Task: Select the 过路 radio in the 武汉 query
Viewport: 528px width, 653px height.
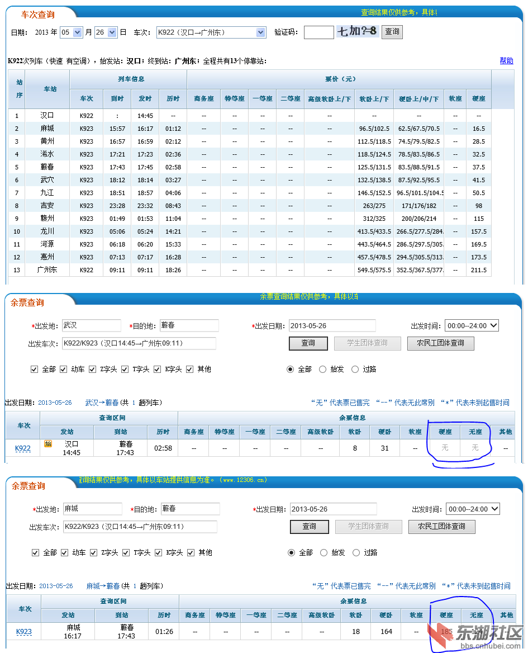Action: 355,370
